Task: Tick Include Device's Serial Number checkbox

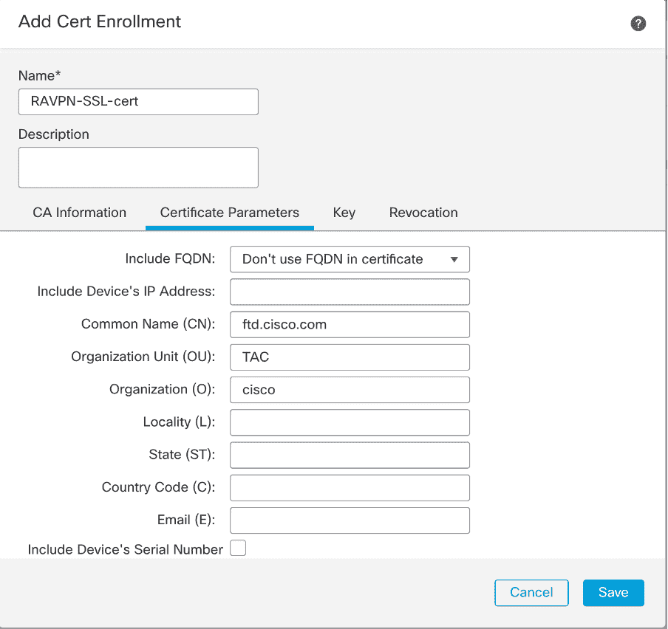Action: coord(238,548)
